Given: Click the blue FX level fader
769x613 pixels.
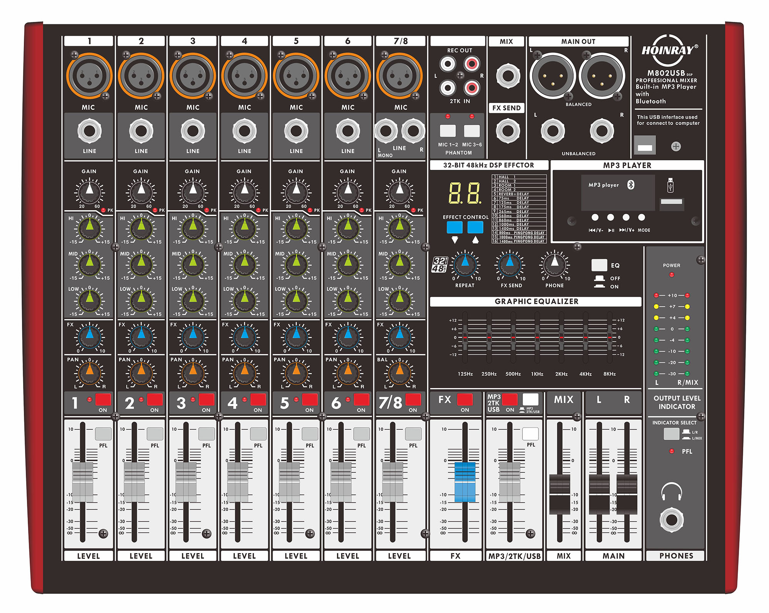Looking at the screenshot, I should (464, 482).
